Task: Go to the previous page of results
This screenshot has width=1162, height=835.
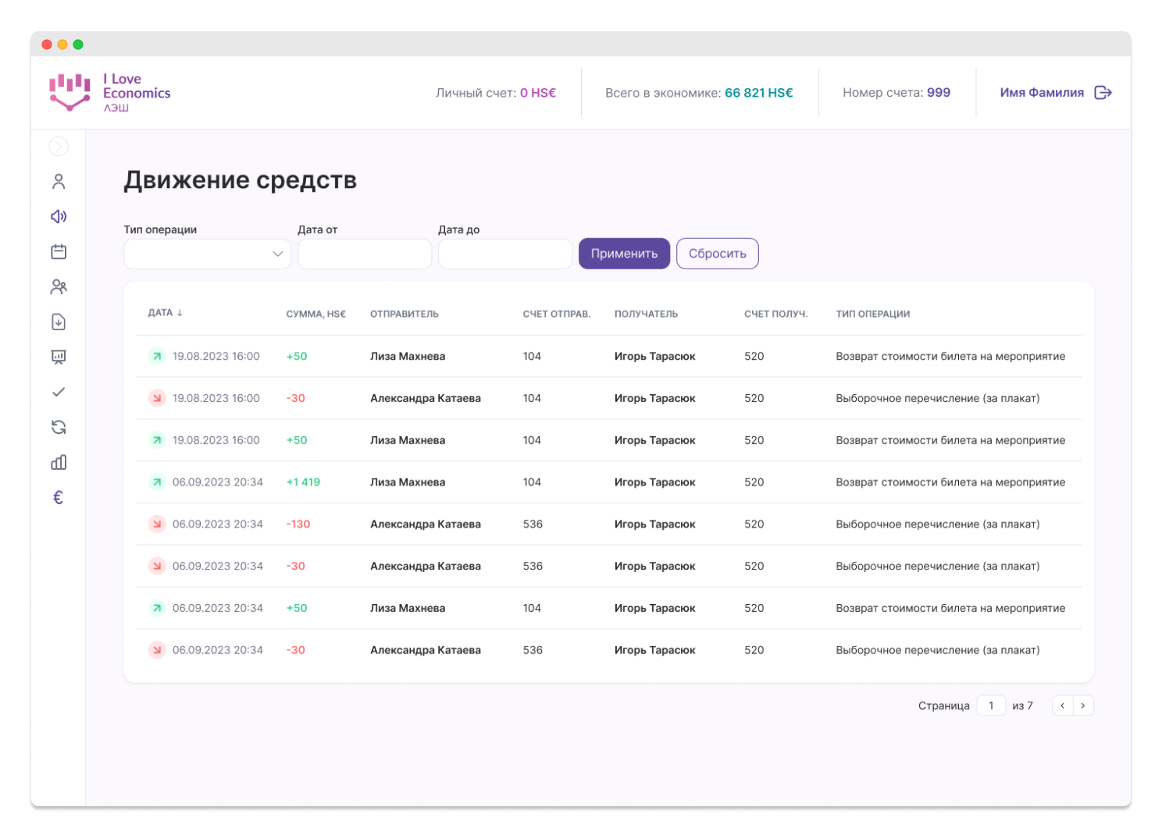Action: [x=1062, y=705]
